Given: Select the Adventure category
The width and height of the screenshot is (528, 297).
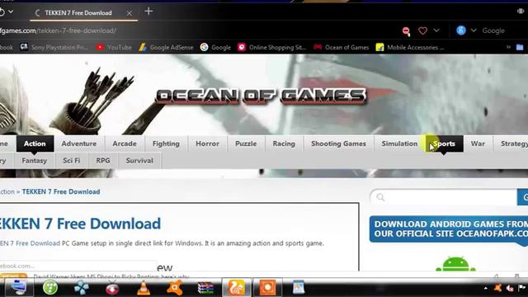Looking at the screenshot, I should [79, 144].
